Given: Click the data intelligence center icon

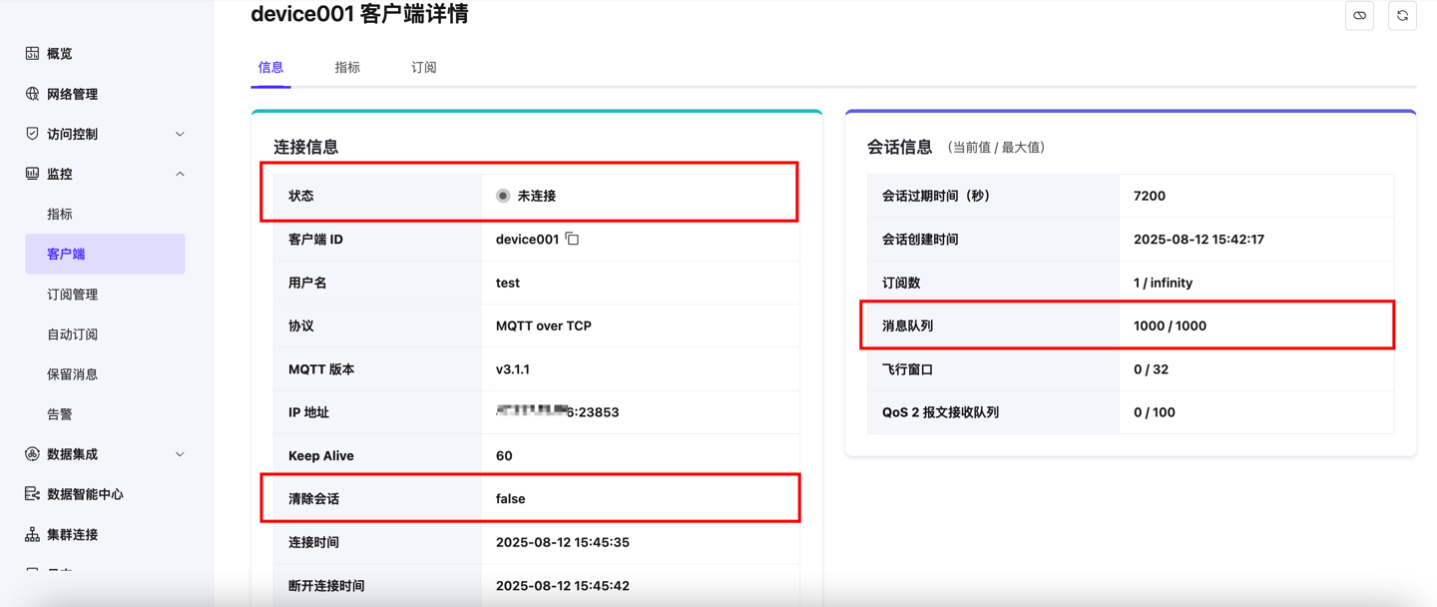Looking at the screenshot, I should point(32,494).
